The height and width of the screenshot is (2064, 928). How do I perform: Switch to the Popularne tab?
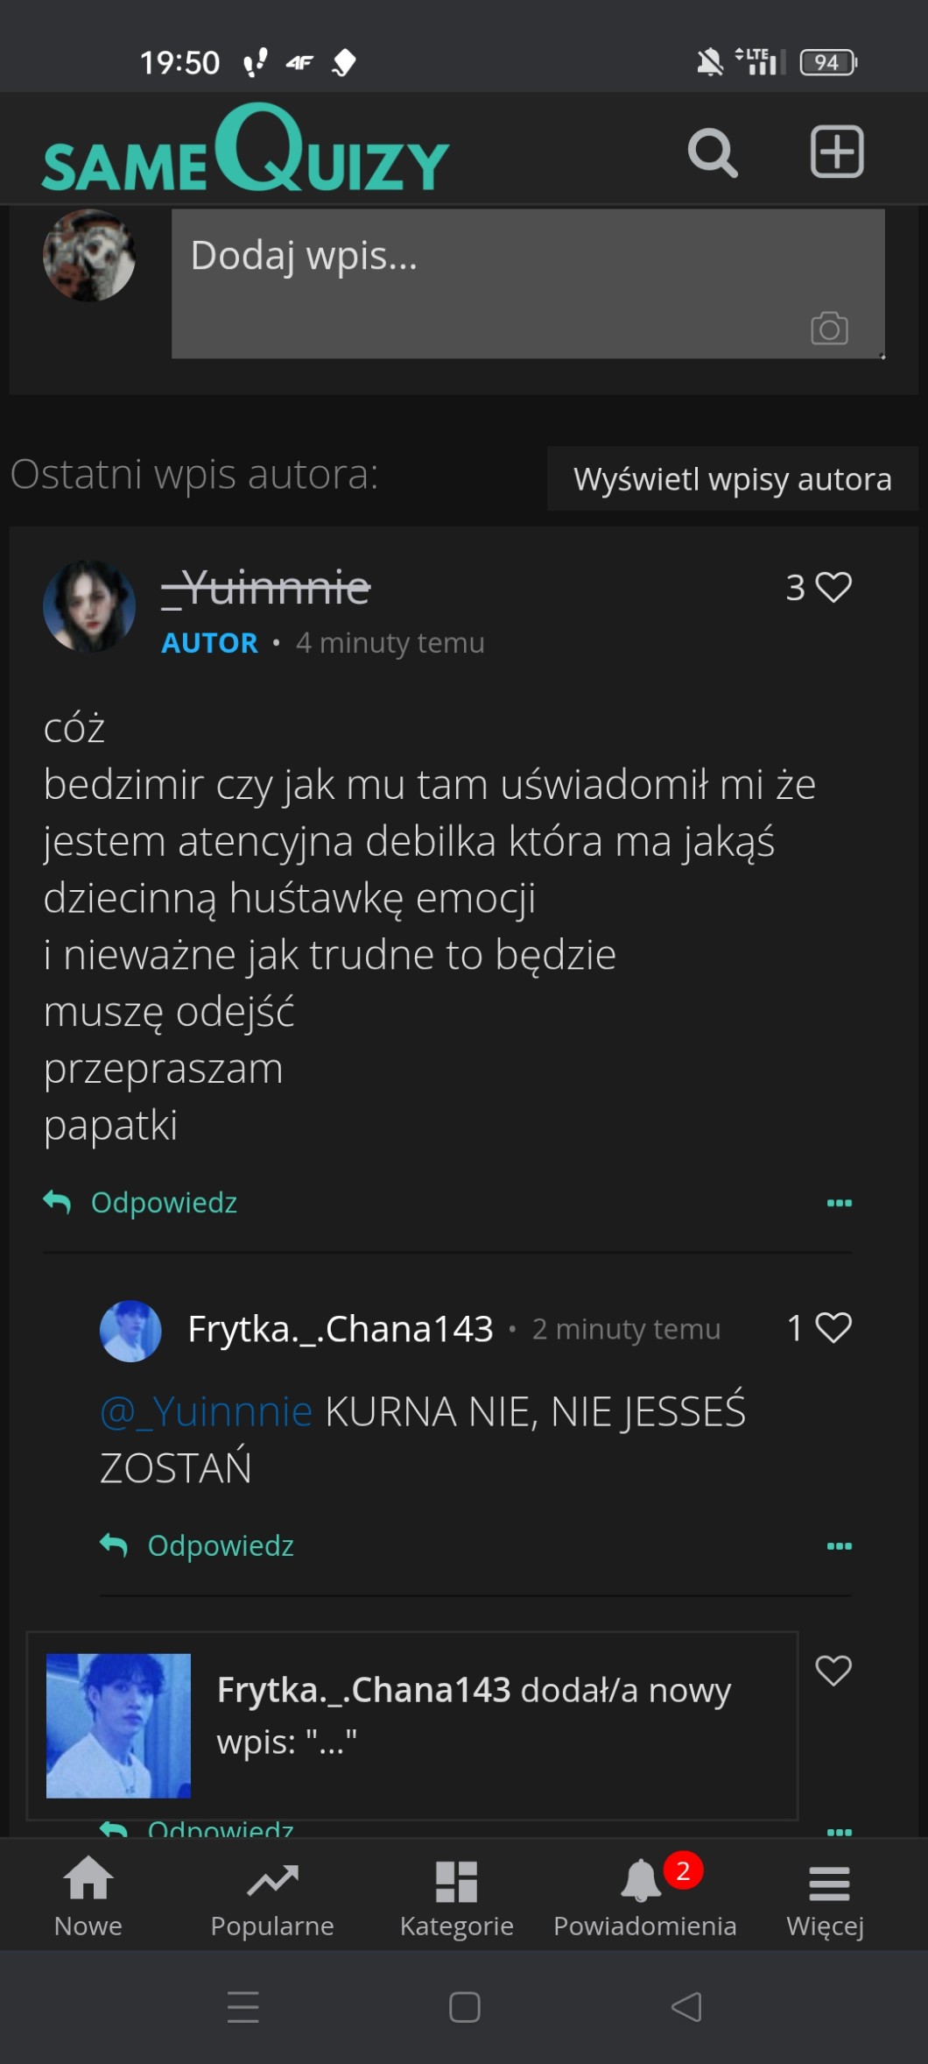coord(272,1896)
